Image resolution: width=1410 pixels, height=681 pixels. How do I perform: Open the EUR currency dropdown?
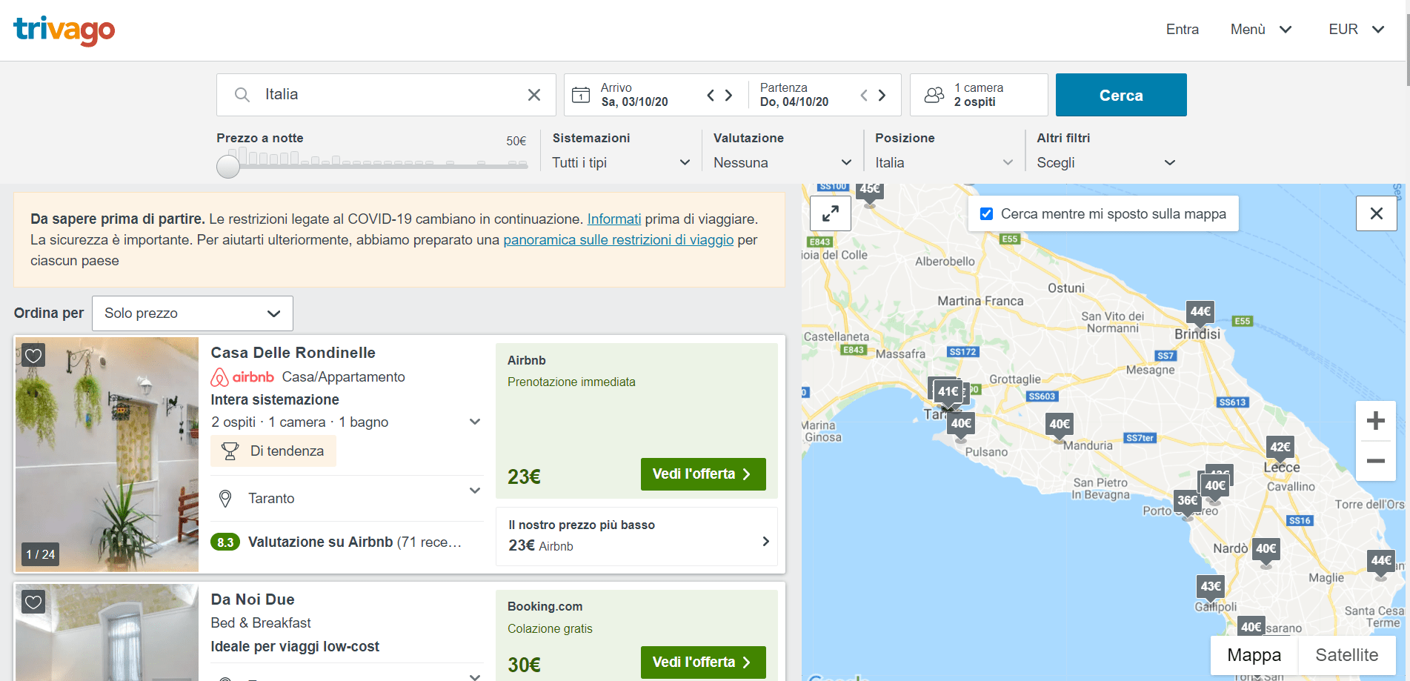(x=1356, y=30)
